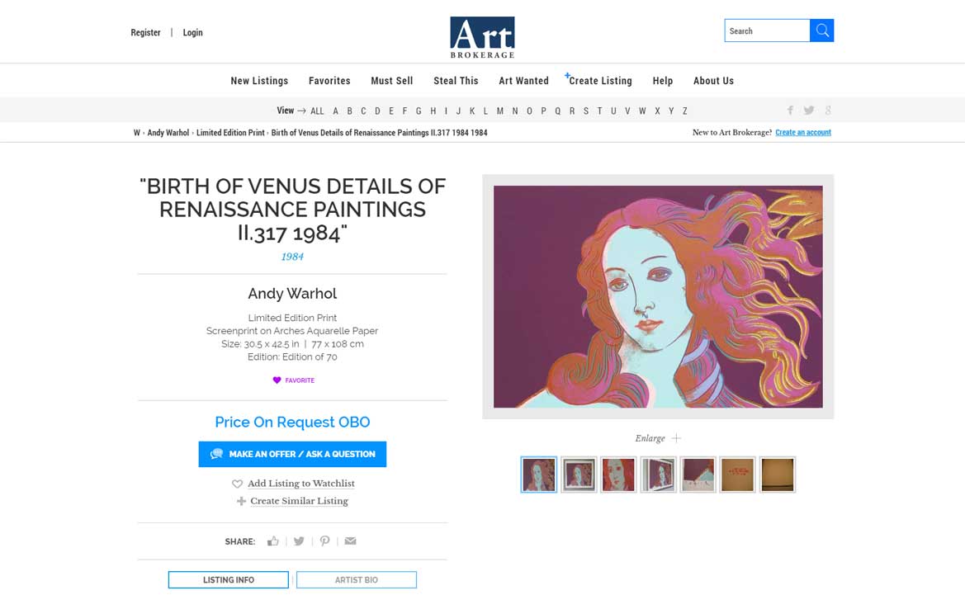Open Must Sell menu item
The width and height of the screenshot is (965, 595).
[391, 81]
